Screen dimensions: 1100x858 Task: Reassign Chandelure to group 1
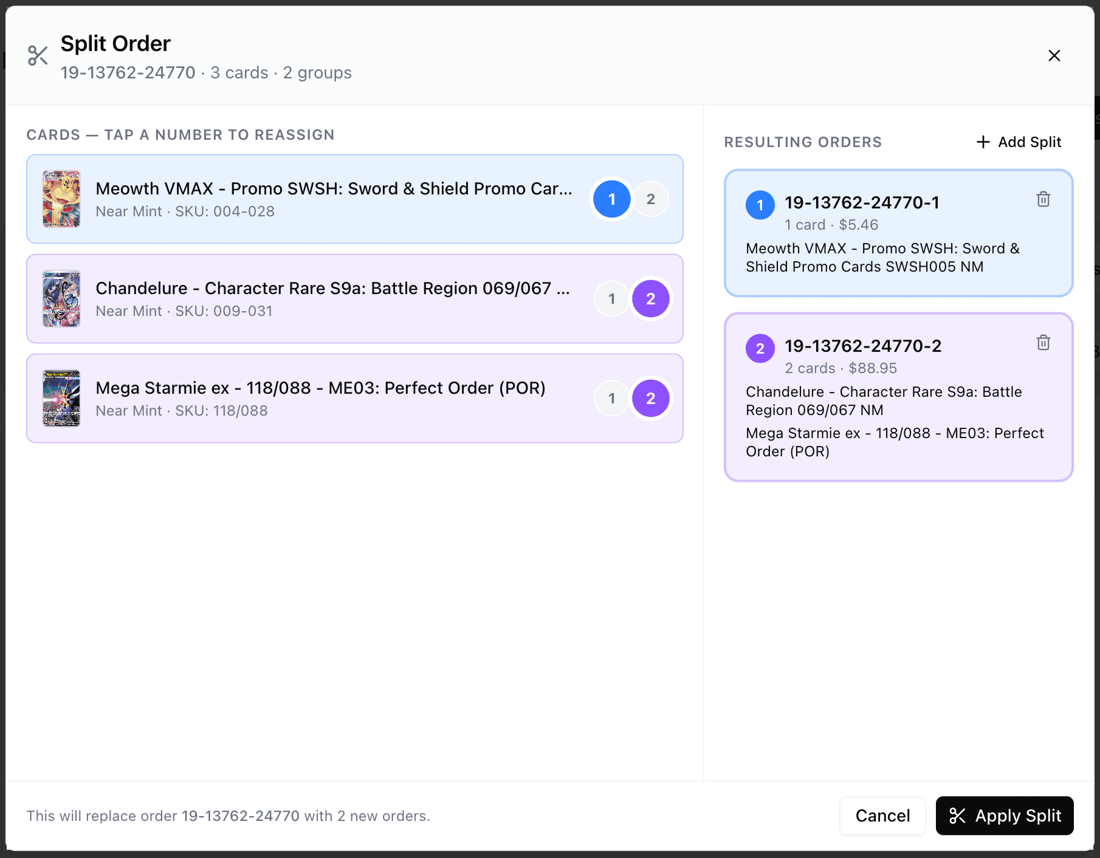point(611,298)
